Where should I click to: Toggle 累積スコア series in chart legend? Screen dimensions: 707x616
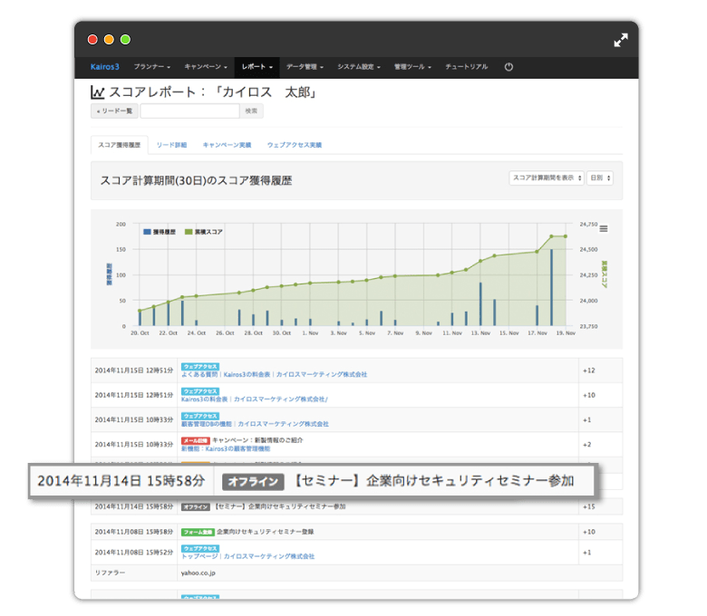click(204, 232)
